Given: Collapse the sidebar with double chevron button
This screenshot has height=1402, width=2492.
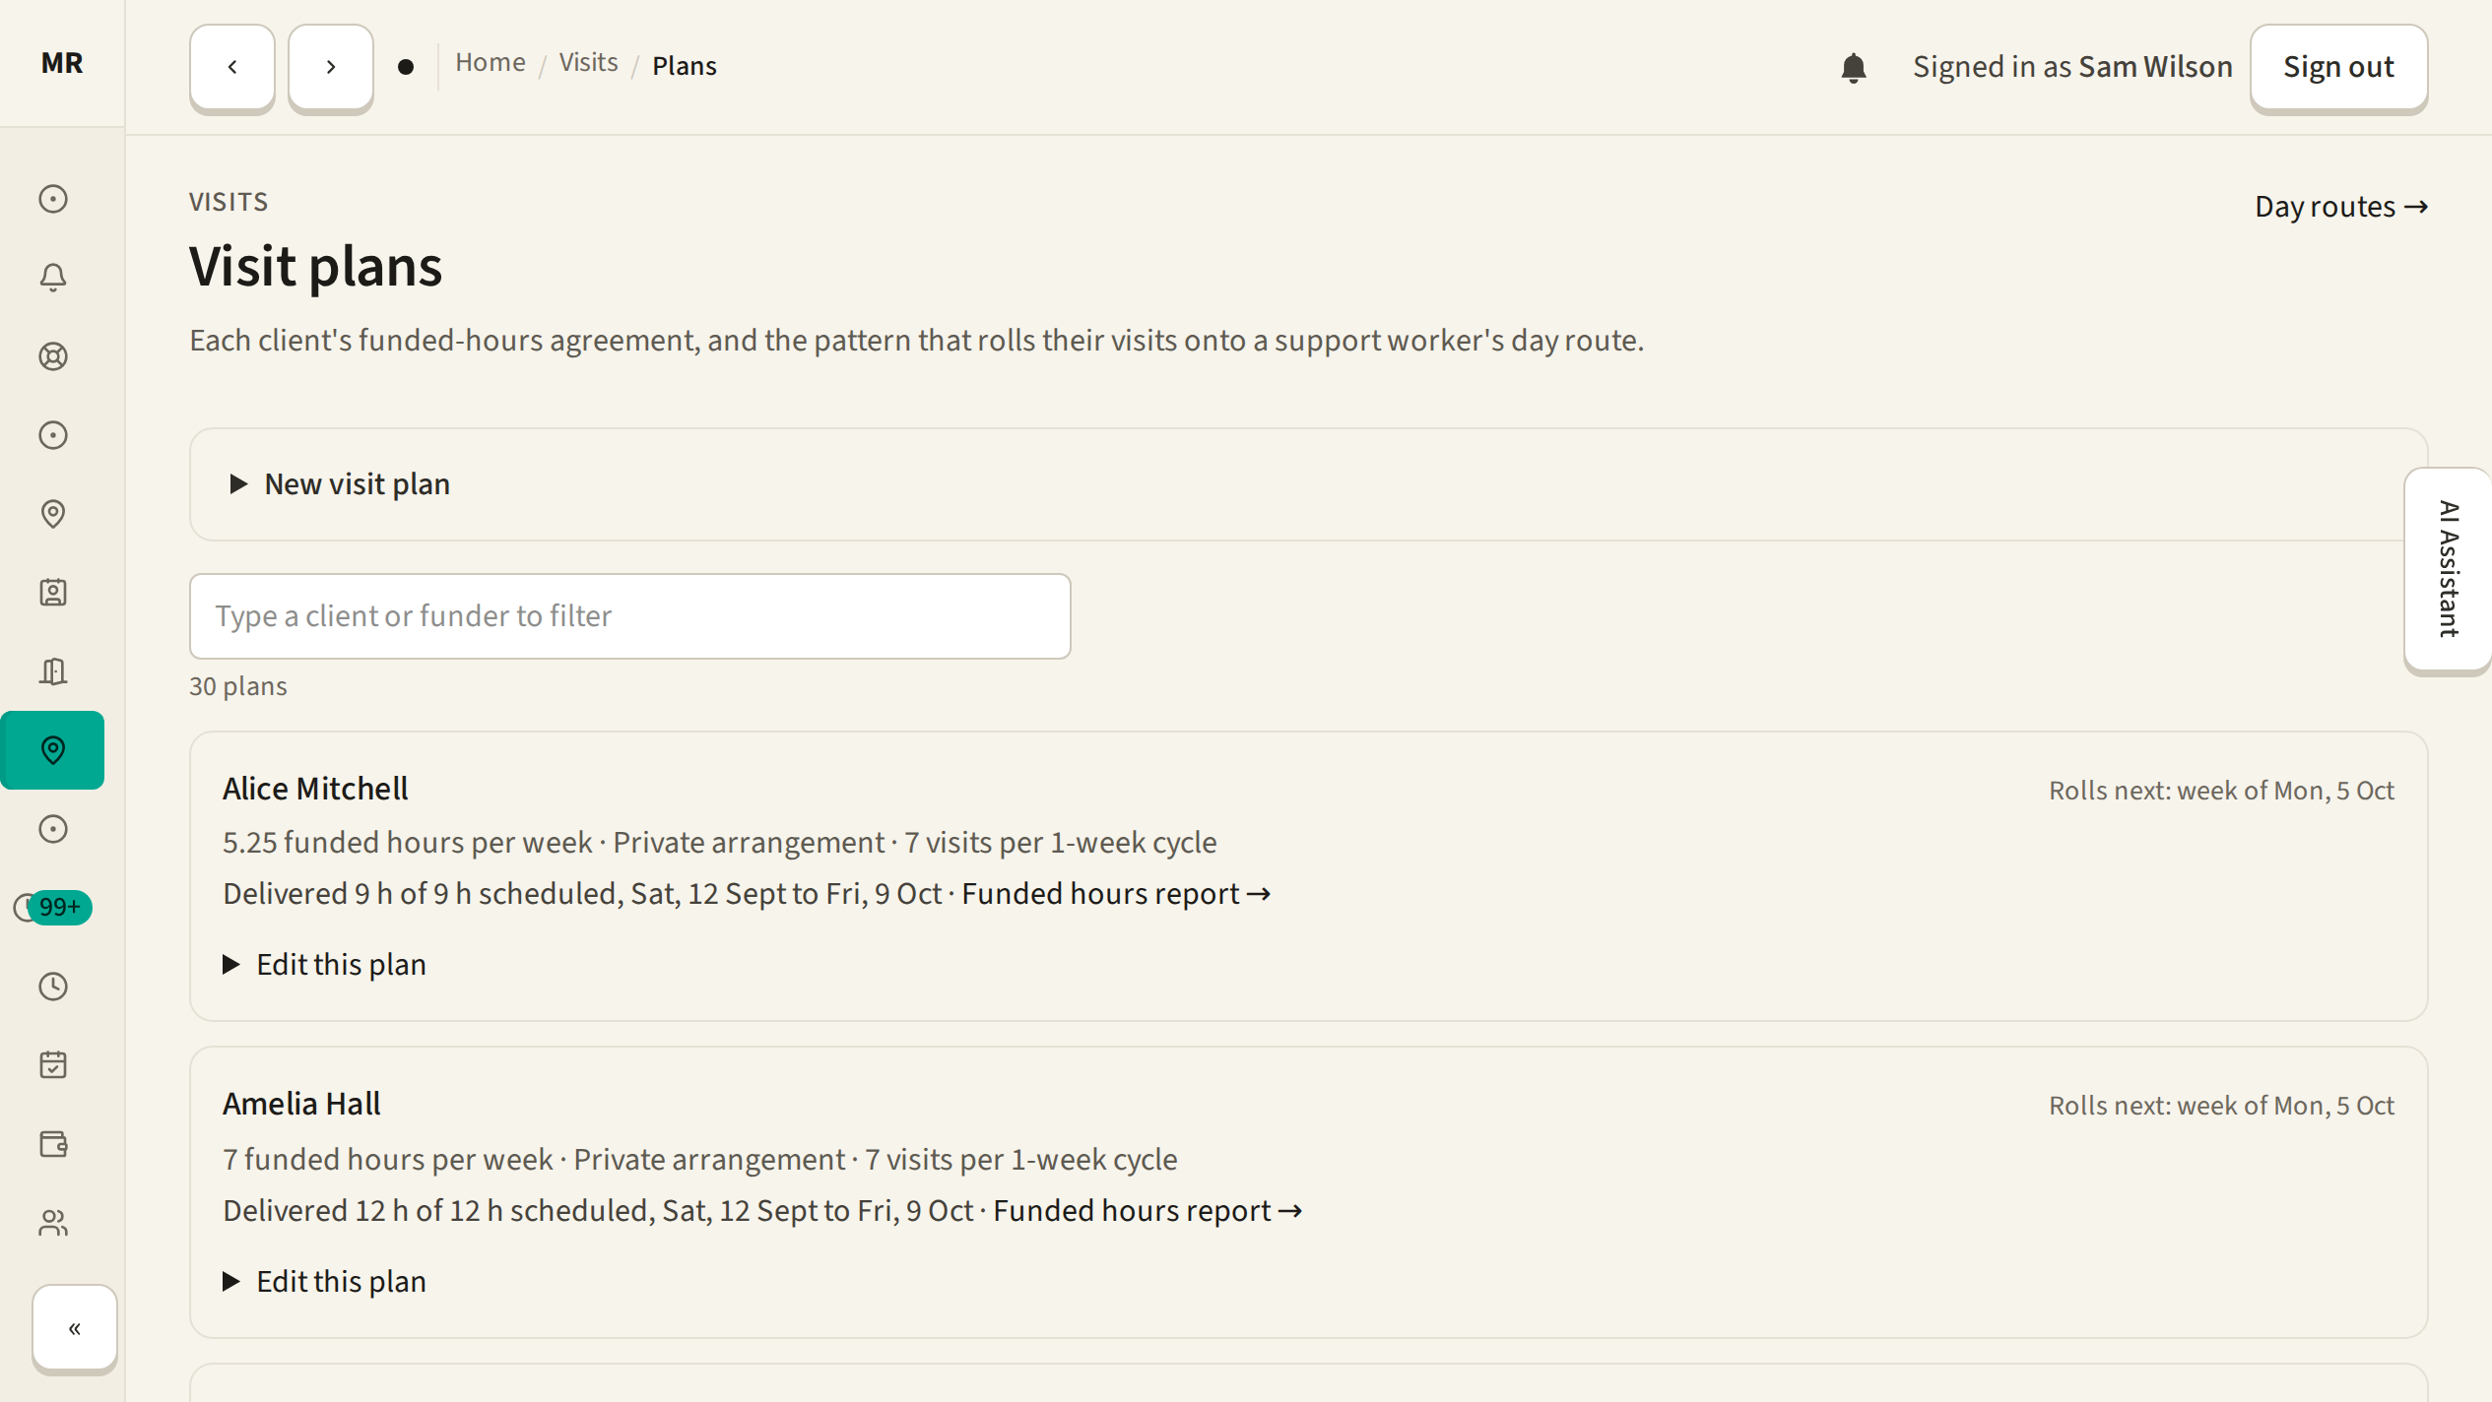Looking at the screenshot, I should pyautogui.click(x=75, y=1328).
